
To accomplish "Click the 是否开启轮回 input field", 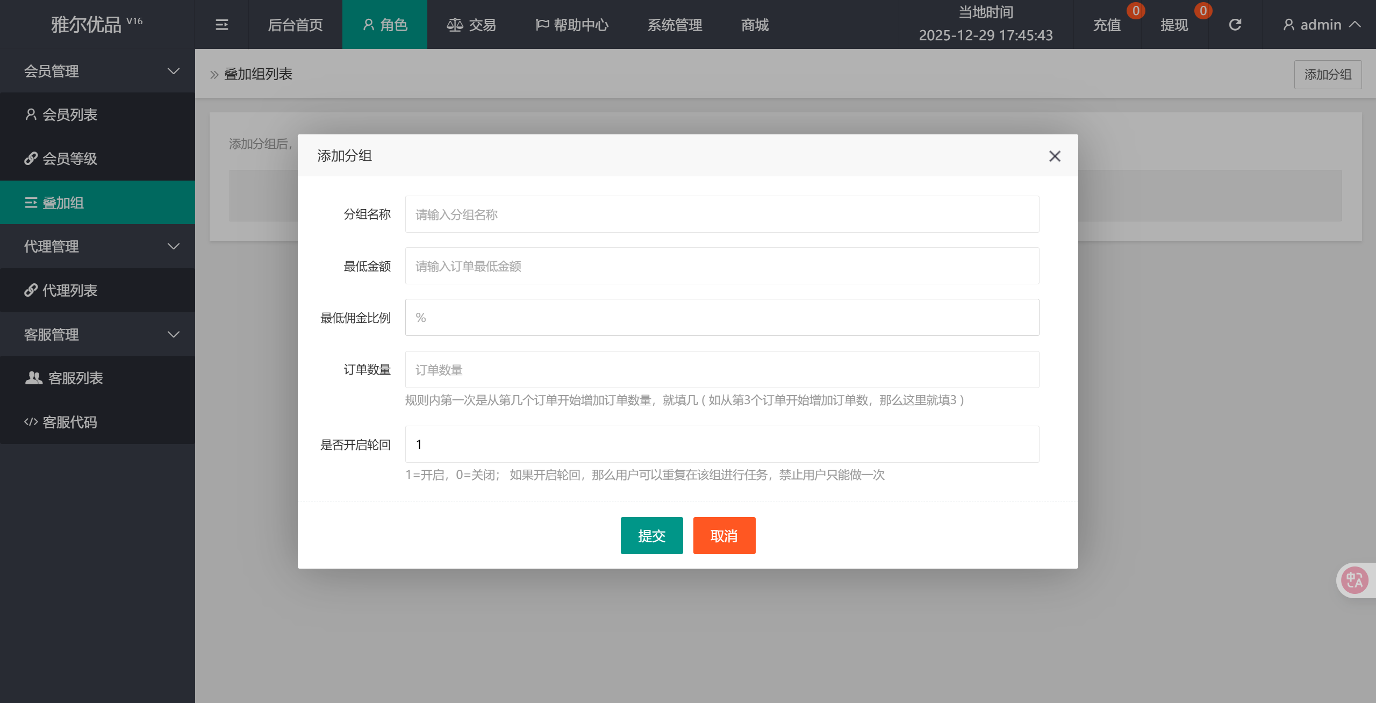I will 722,444.
